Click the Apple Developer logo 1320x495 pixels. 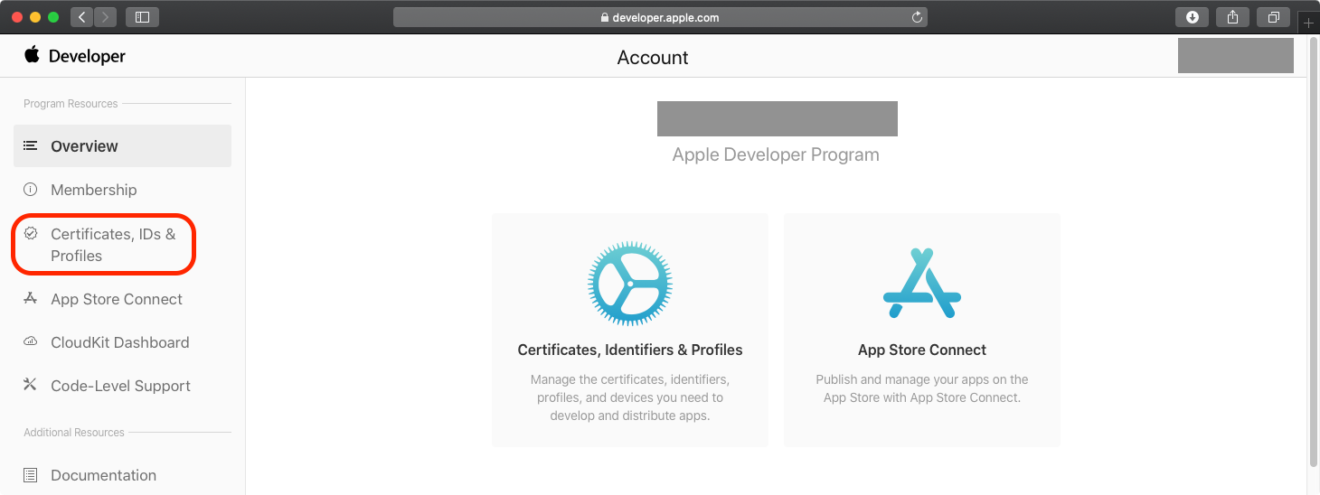pyautogui.click(x=75, y=56)
